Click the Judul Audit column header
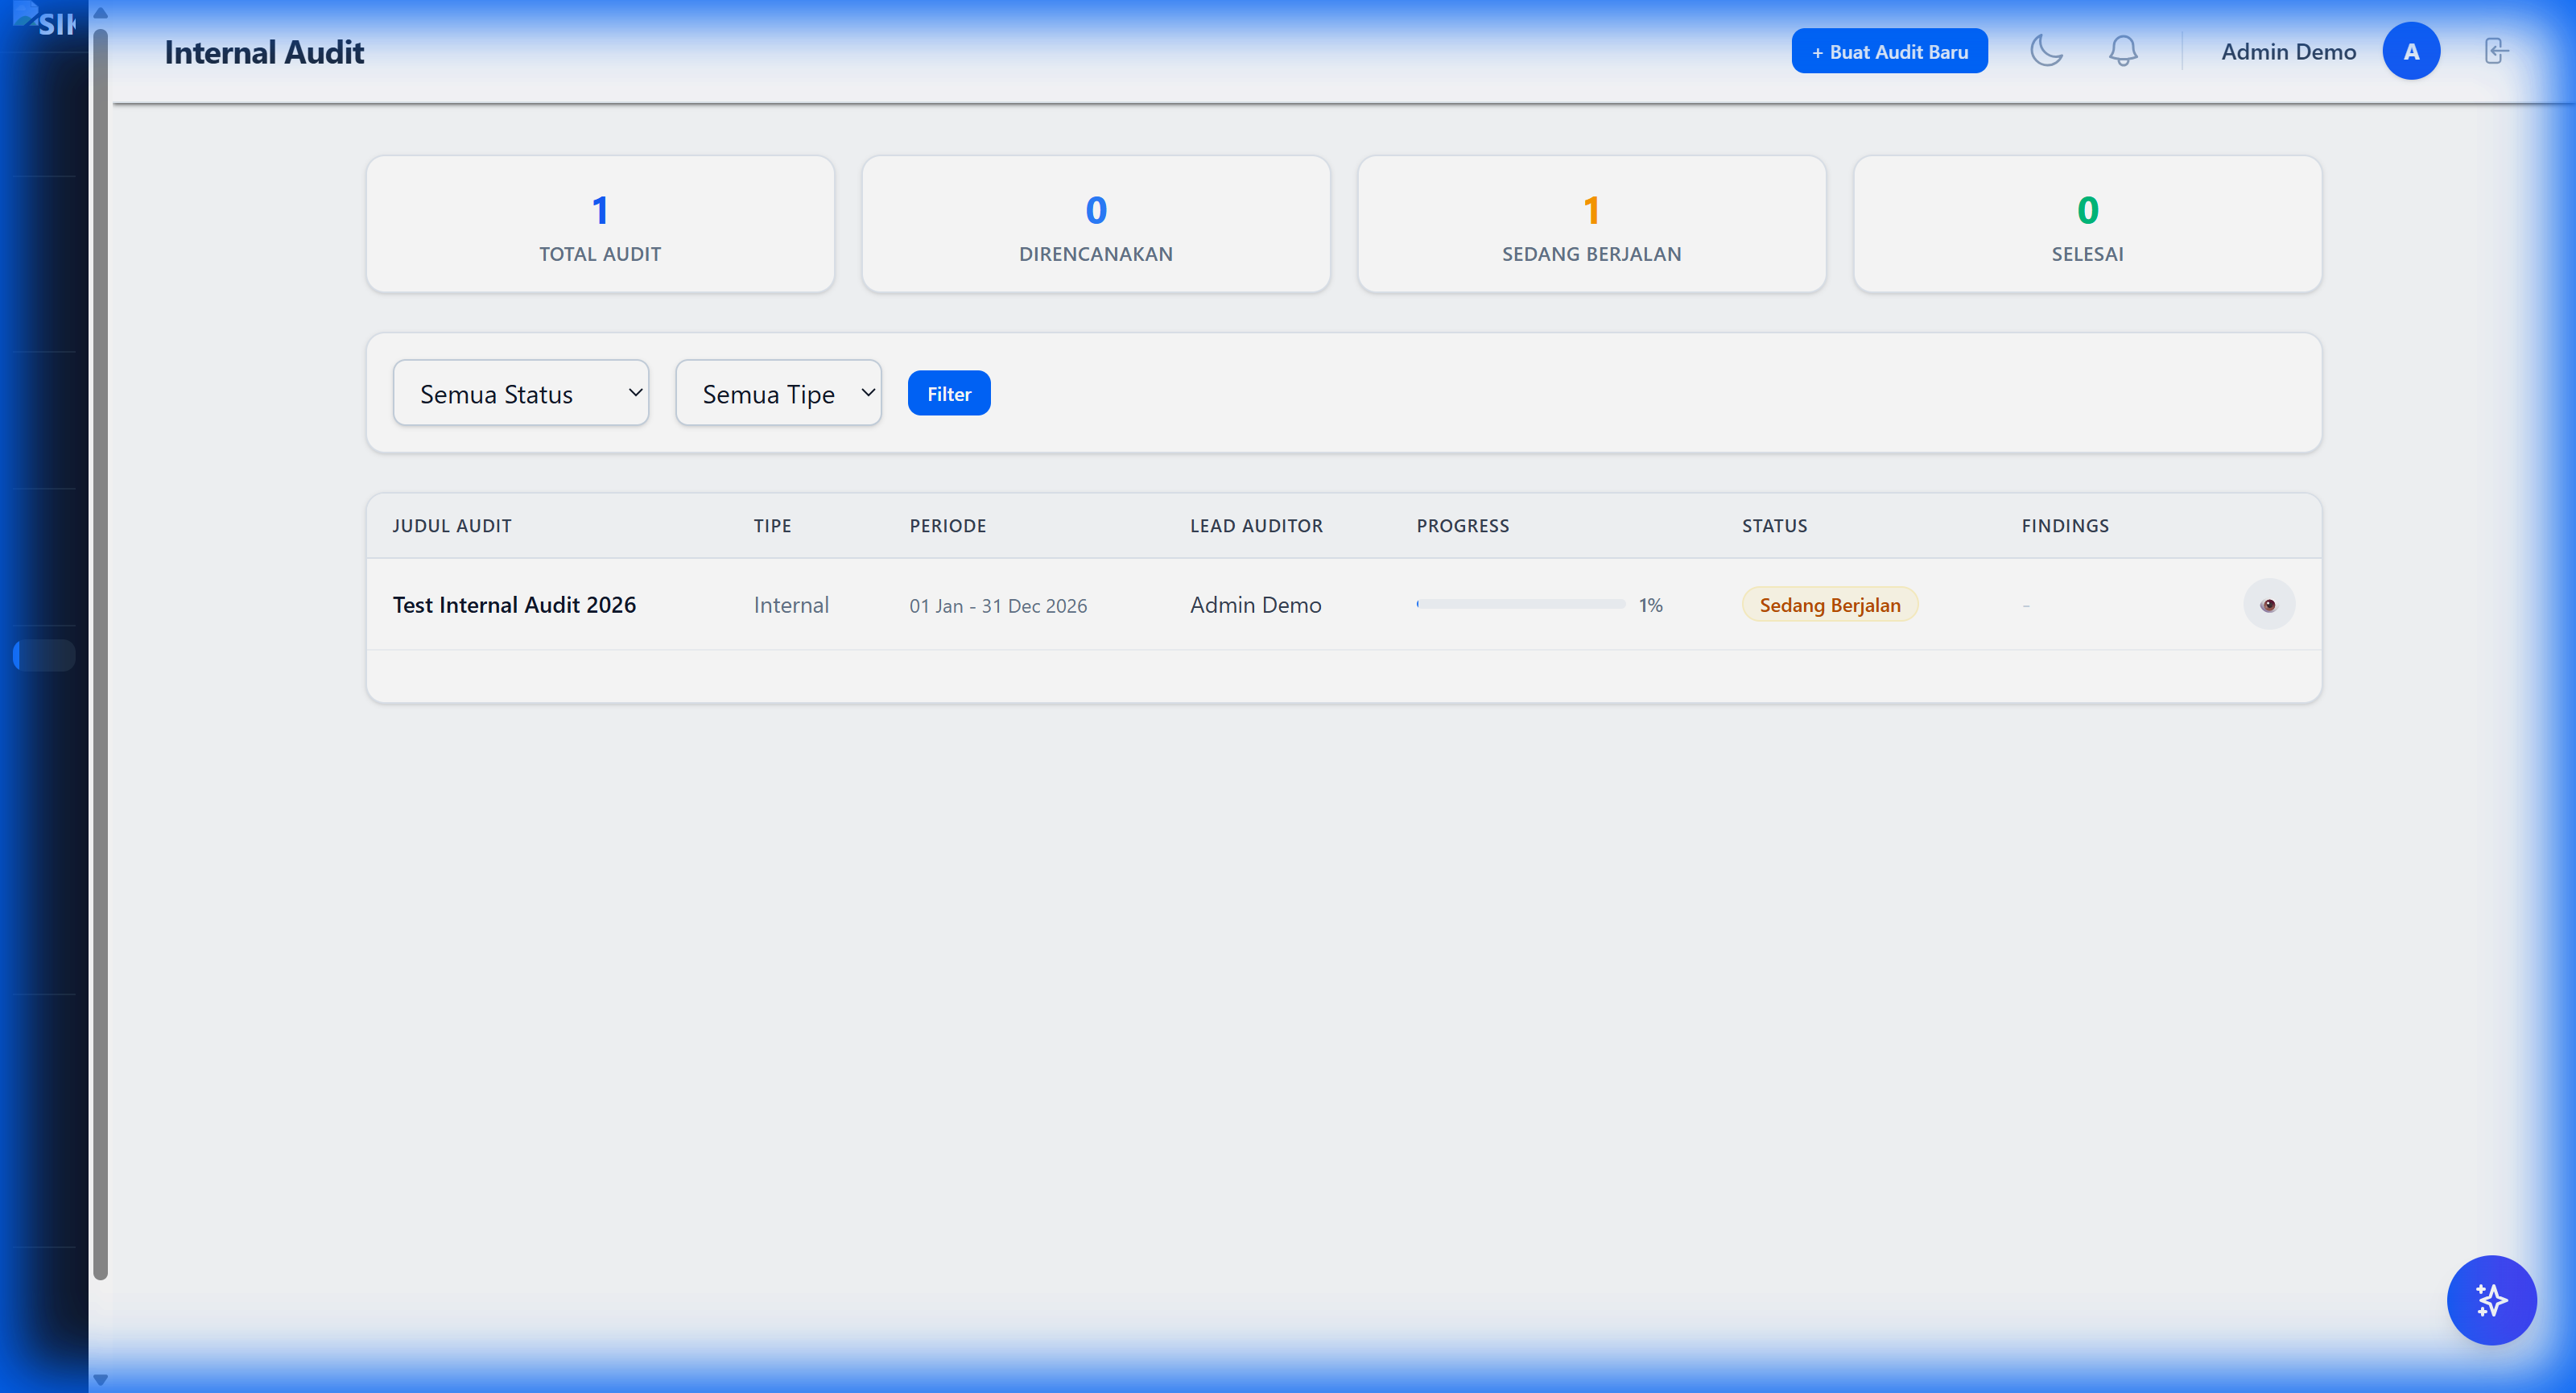The height and width of the screenshot is (1393, 2576). pos(452,526)
